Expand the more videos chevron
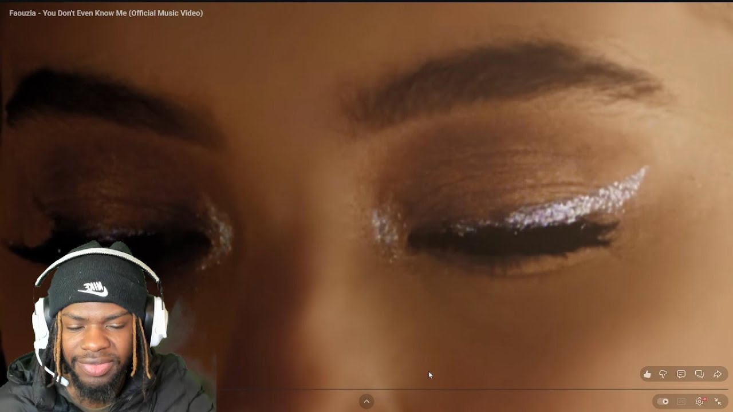 [x=366, y=401]
